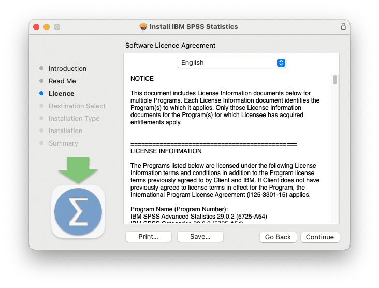Close the installer window with the red button
The width and height of the screenshot is (379, 288).
tap(36, 27)
